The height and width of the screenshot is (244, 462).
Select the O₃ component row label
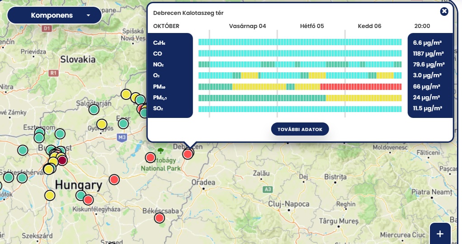(x=156, y=75)
